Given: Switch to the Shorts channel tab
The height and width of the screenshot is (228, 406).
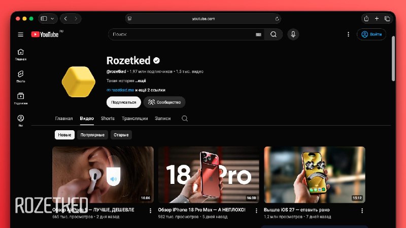Looking at the screenshot, I should pos(108,119).
